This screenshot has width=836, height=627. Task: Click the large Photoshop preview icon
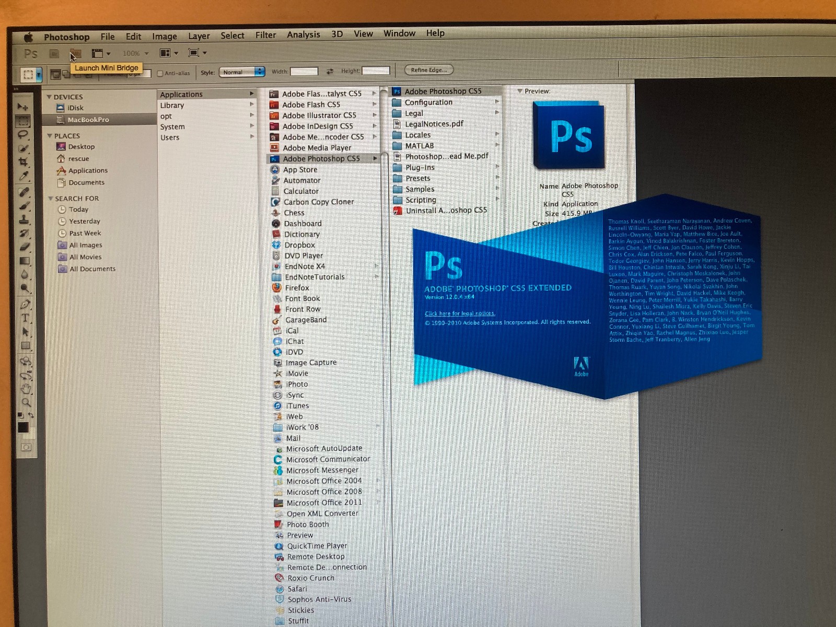coord(568,135)
